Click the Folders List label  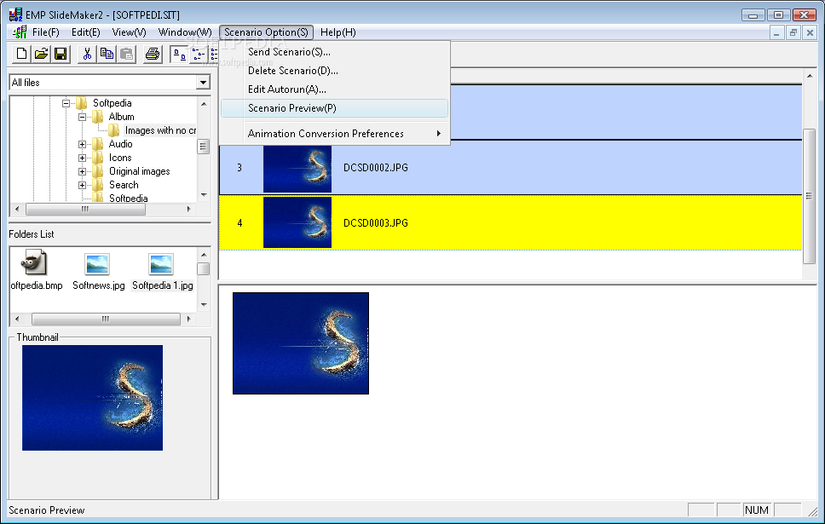click(x=31, y=234)
